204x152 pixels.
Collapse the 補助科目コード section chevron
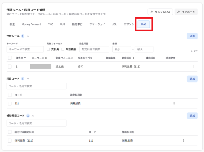point(33,116)
